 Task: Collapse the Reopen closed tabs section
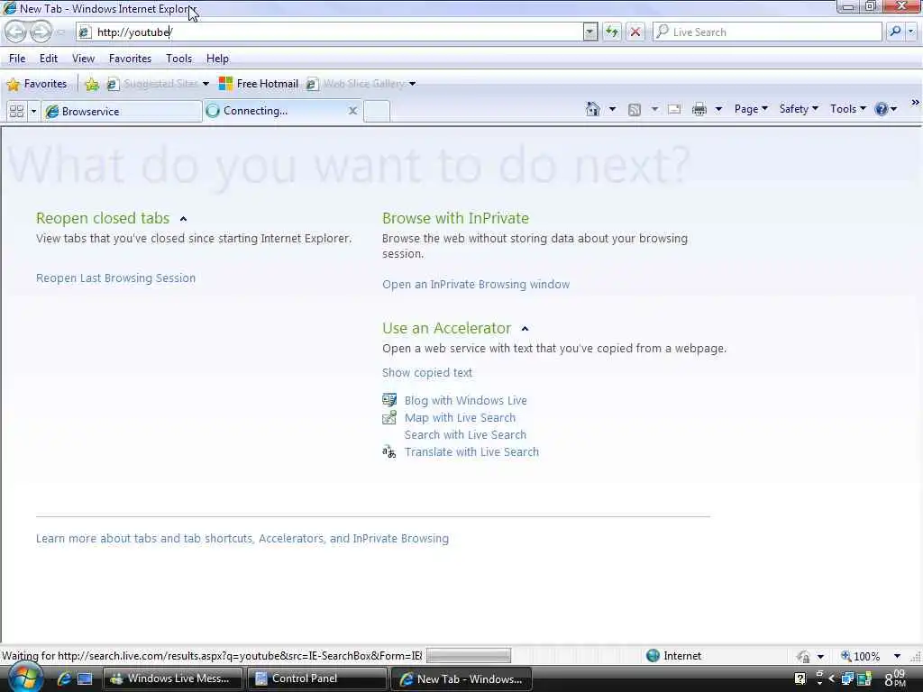[x=183, y=219]
